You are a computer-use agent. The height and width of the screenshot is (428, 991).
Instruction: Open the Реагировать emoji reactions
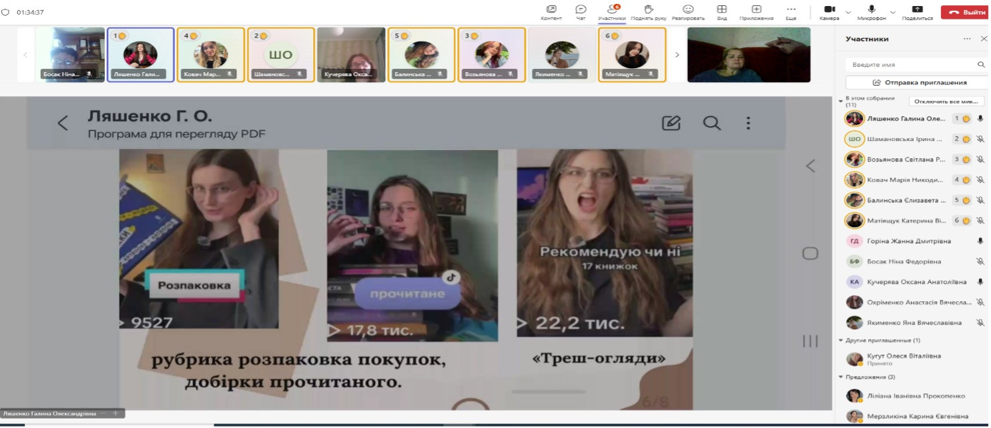(x=687, y=9)
